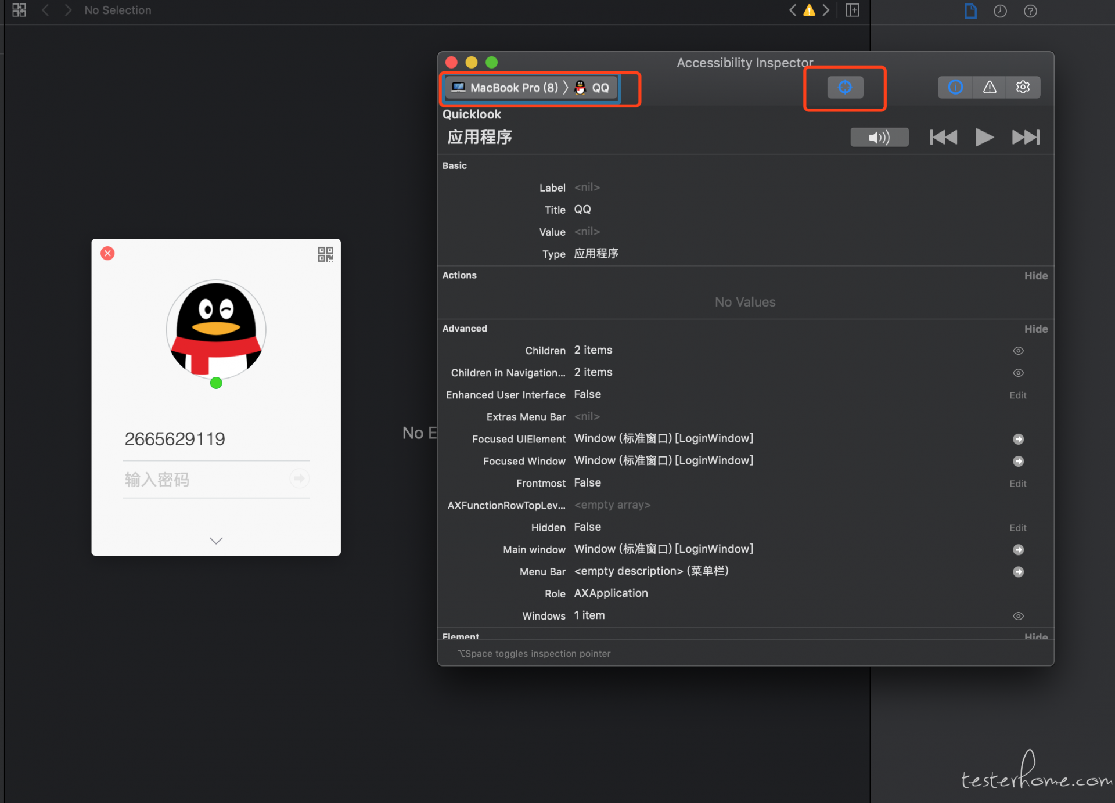Click the login arrow button in QQ

(x=299, y=478)
